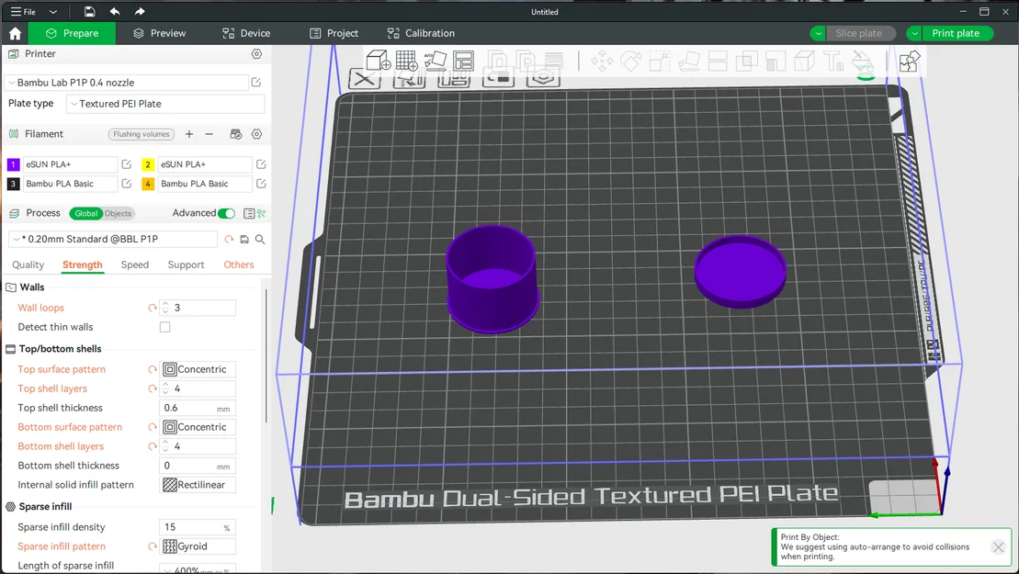
Task: Click the Flushing volumes button
Action: 141,134
